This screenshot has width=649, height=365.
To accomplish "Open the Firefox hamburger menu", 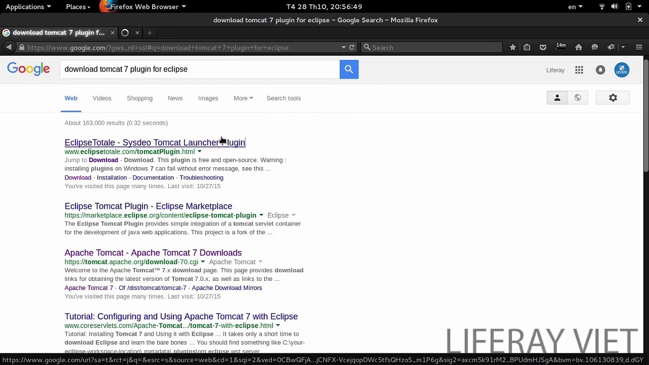I will point(639,47).
